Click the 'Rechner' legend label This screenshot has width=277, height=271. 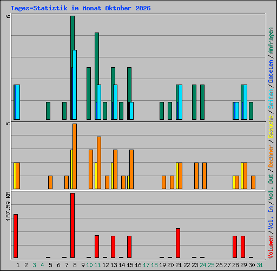[271, 156]
